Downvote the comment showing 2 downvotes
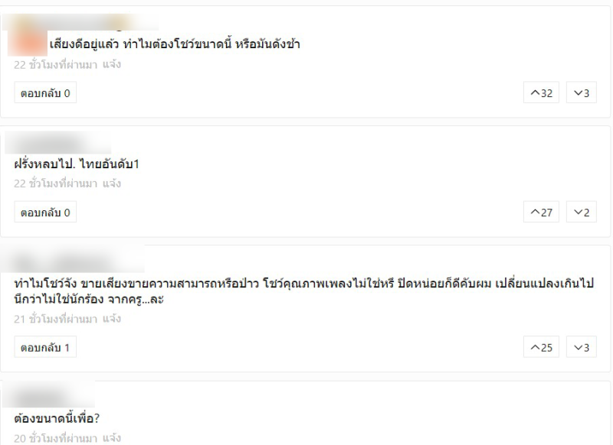The width and height of the screenshot is (613, 445). [x=582, y=212]
